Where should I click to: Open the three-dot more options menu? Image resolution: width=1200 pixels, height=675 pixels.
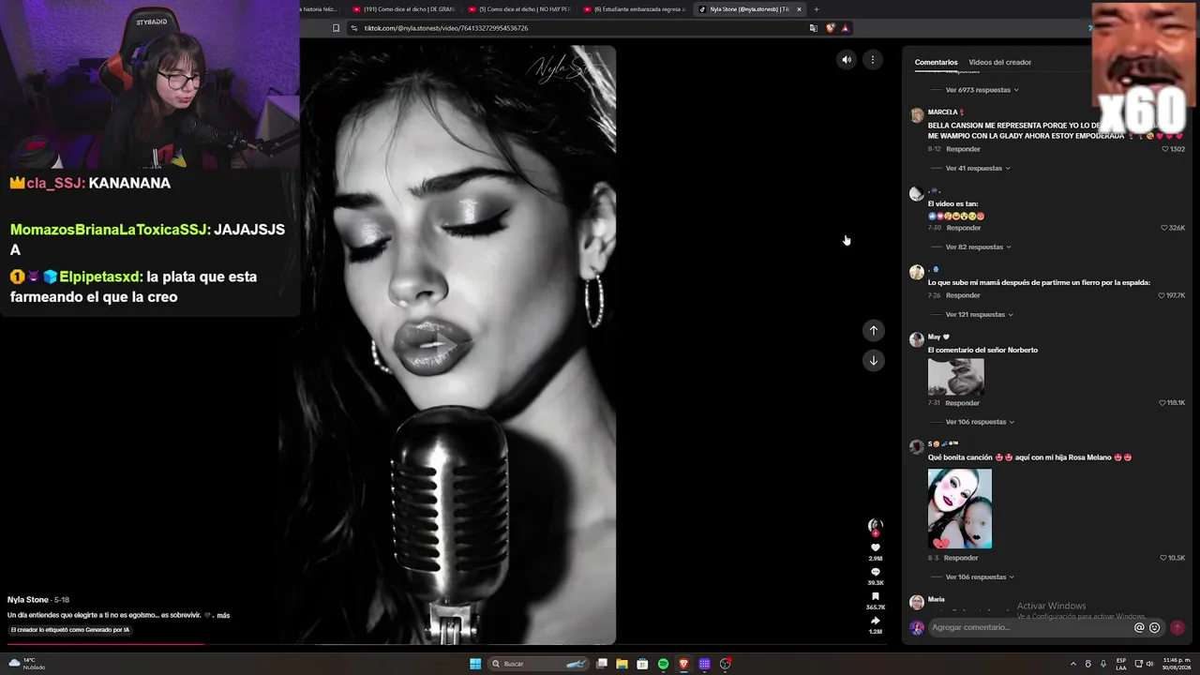(x=873, y=60)
